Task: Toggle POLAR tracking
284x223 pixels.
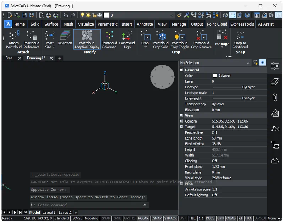Action: tap(143, 218)
